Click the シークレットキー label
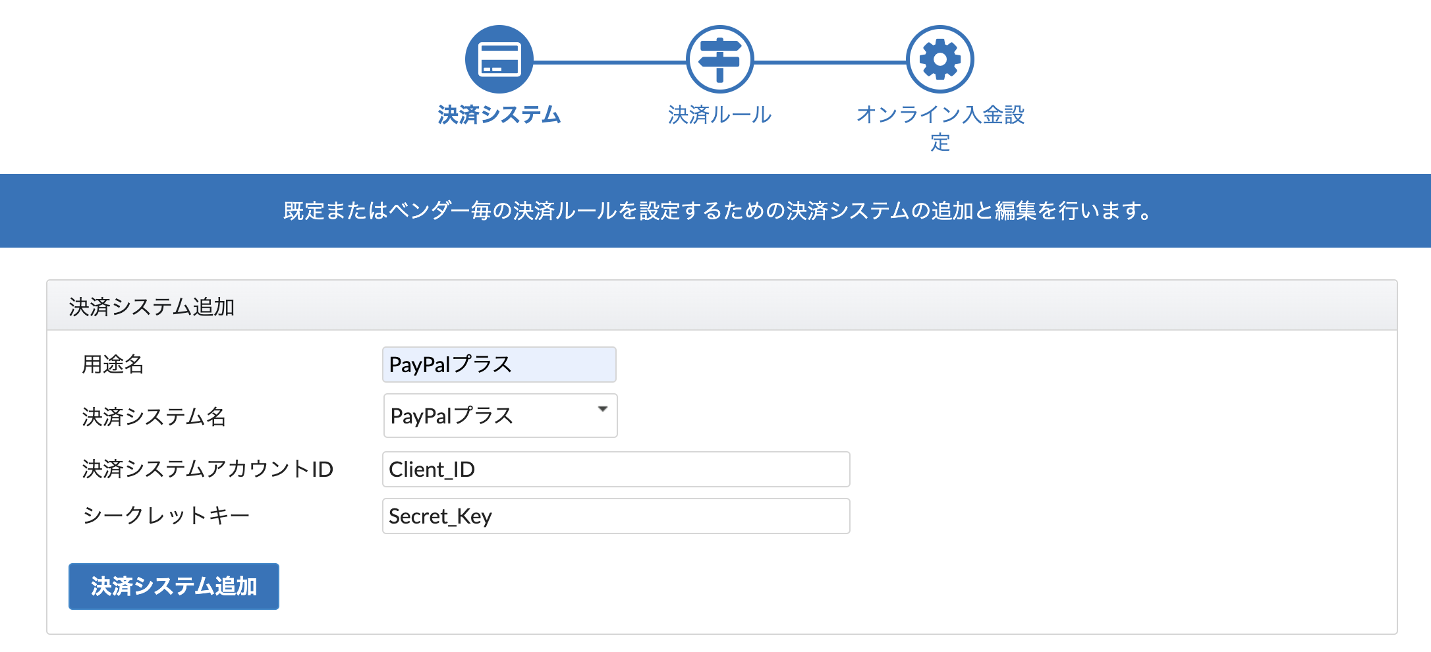This screenshot has height=652, width=1431. tap(165, 516)
